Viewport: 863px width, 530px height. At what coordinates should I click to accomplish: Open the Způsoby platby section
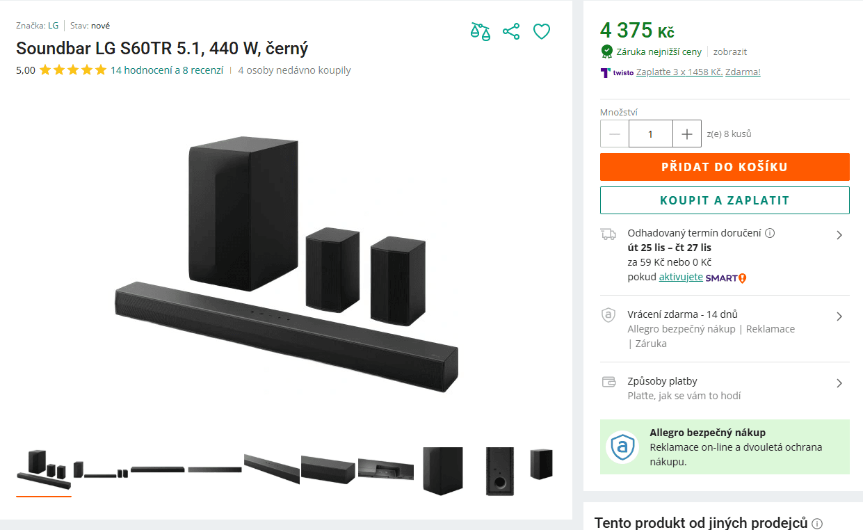click(839, 383)
